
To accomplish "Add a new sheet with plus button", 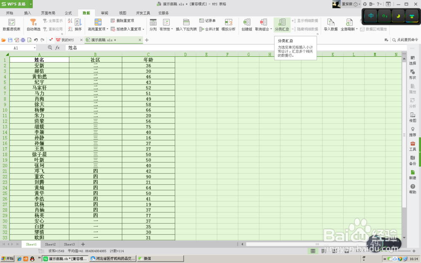I will point(83,244).
